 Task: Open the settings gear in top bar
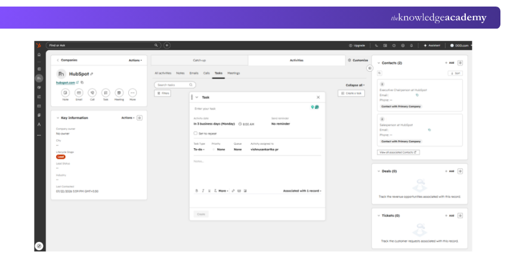[403, 45]
